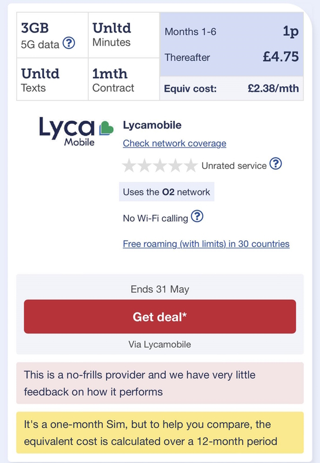This screenshot has width=320, height=463.
Task: Open the Unrated service help icon
Action: pyautogui.click(x=276, y=164)
